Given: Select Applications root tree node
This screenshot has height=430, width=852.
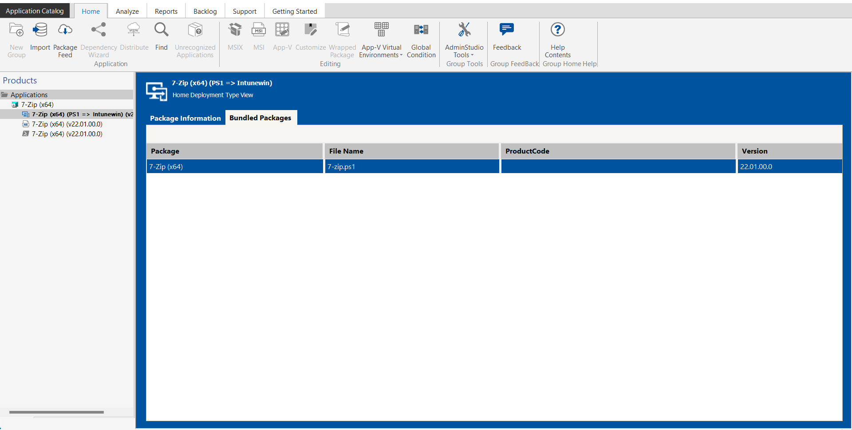Looking at the screenshot, I should coord(67,95).
